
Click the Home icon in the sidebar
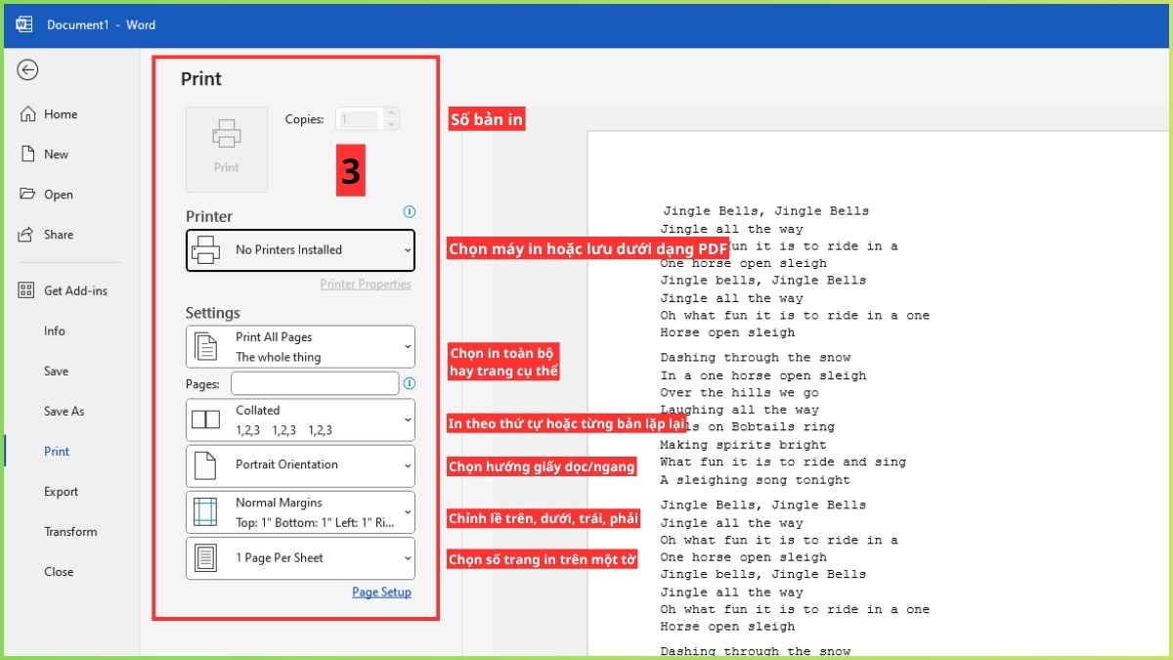click(x=26, y=113)
